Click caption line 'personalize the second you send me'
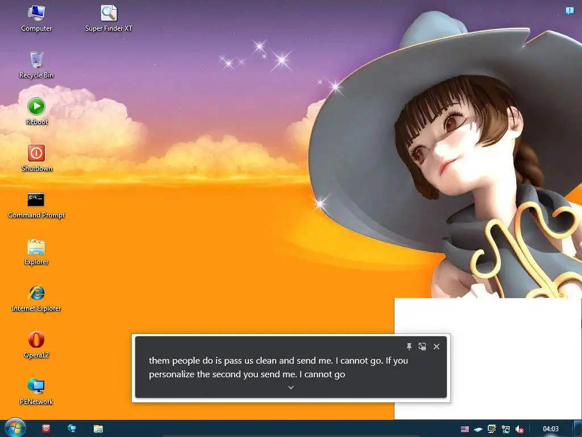The width and height of the screenshot is (582, 437). 223,374
